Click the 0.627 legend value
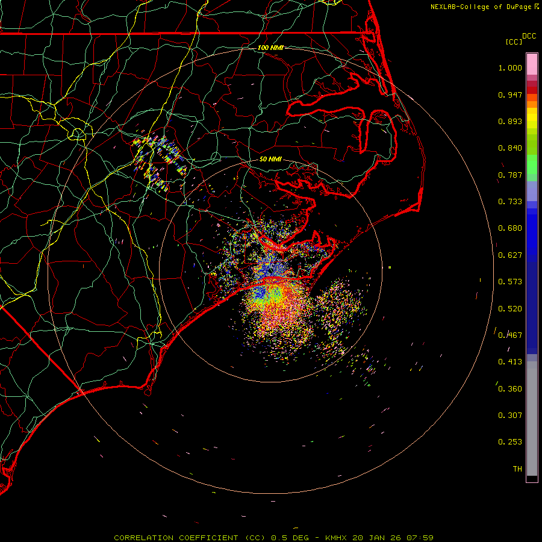This screenshot has height=542, width=542. point(510,255)
